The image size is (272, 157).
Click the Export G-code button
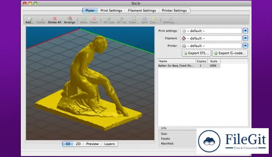tap(230, 53)
